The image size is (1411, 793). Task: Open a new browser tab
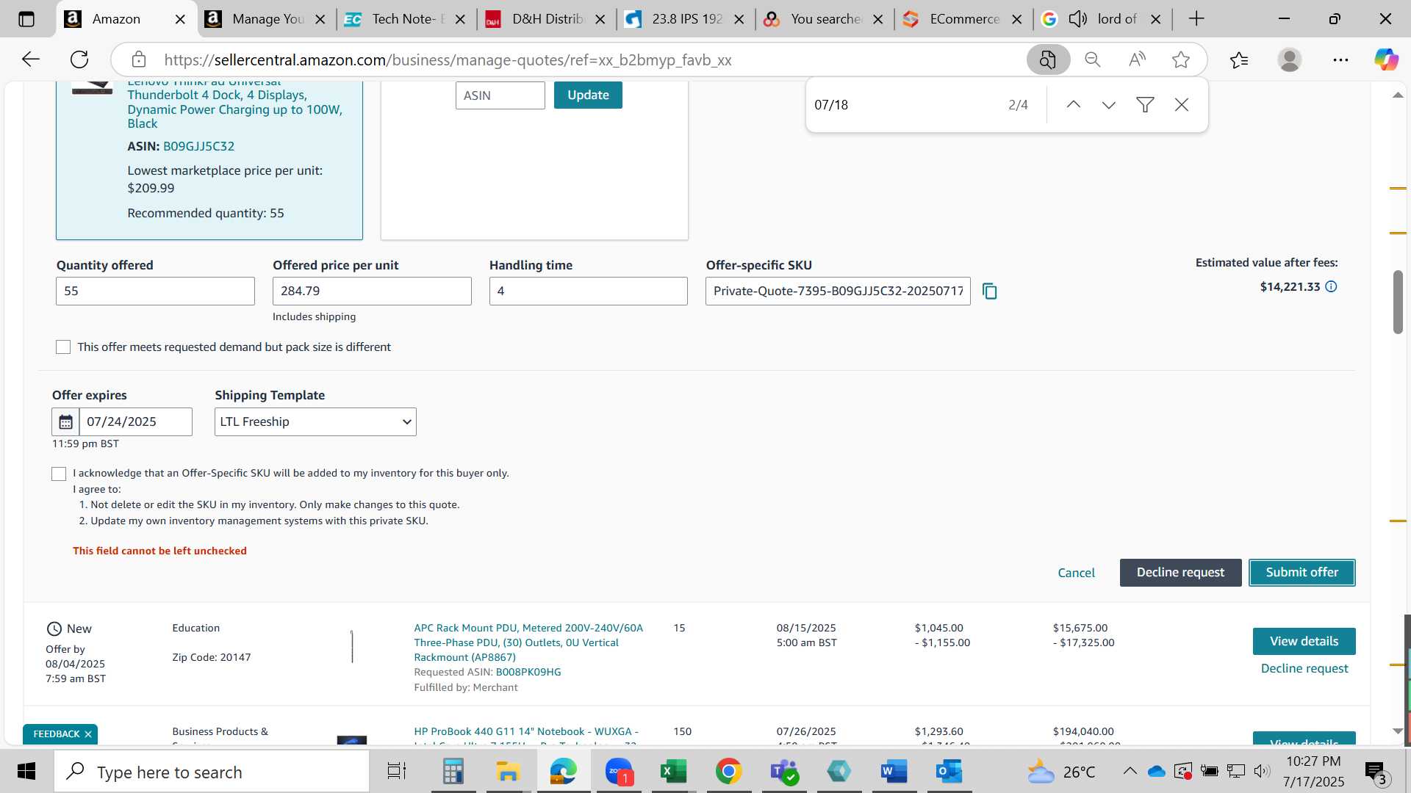1196,19
